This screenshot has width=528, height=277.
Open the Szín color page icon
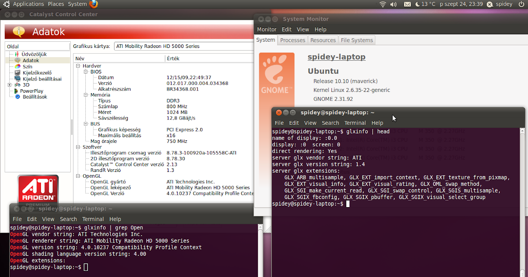17,66
